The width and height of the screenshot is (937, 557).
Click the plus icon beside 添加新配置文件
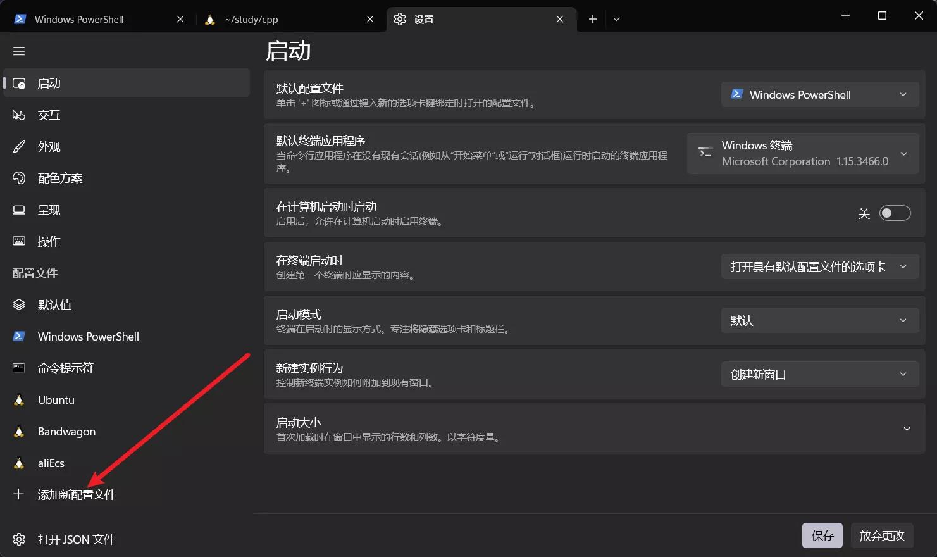pos(19,494)
